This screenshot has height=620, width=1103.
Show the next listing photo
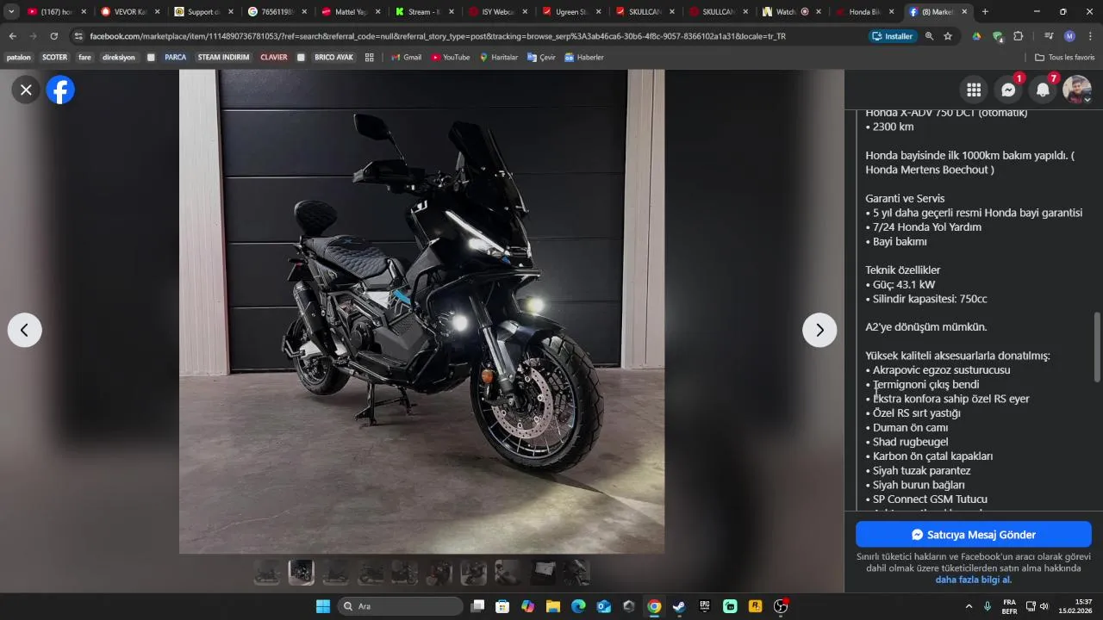(x=819, y=330)
